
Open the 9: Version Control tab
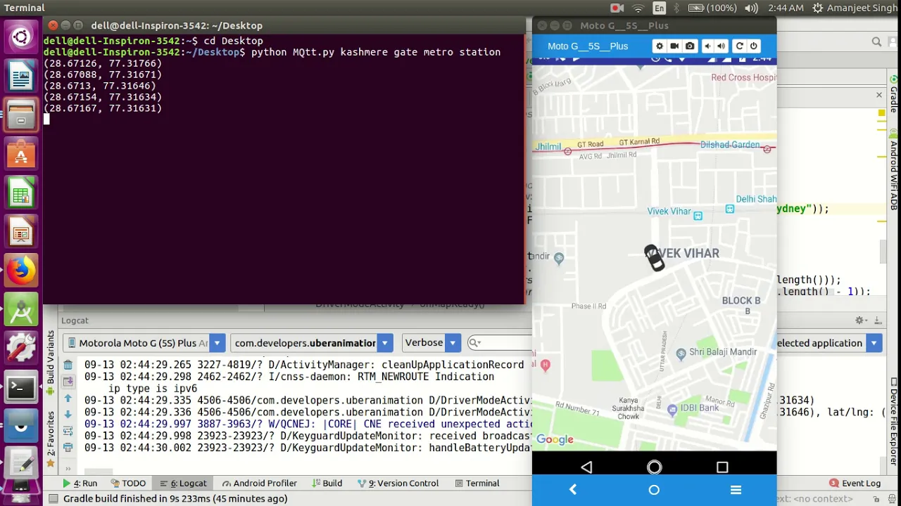coord(398,484)
